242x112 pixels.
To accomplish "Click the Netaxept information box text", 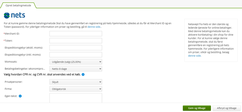I will click(211, 40).
